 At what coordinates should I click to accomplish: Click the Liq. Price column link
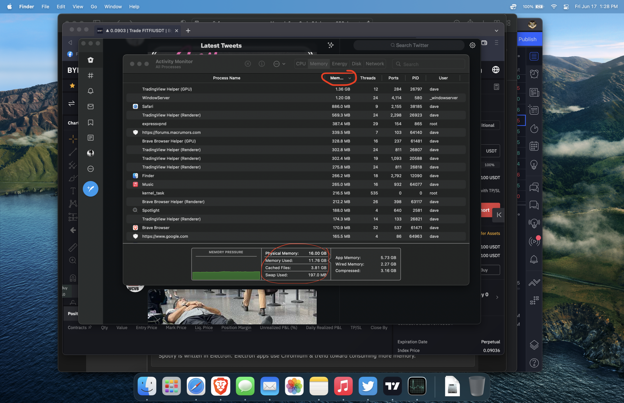[x=204, y=328]
